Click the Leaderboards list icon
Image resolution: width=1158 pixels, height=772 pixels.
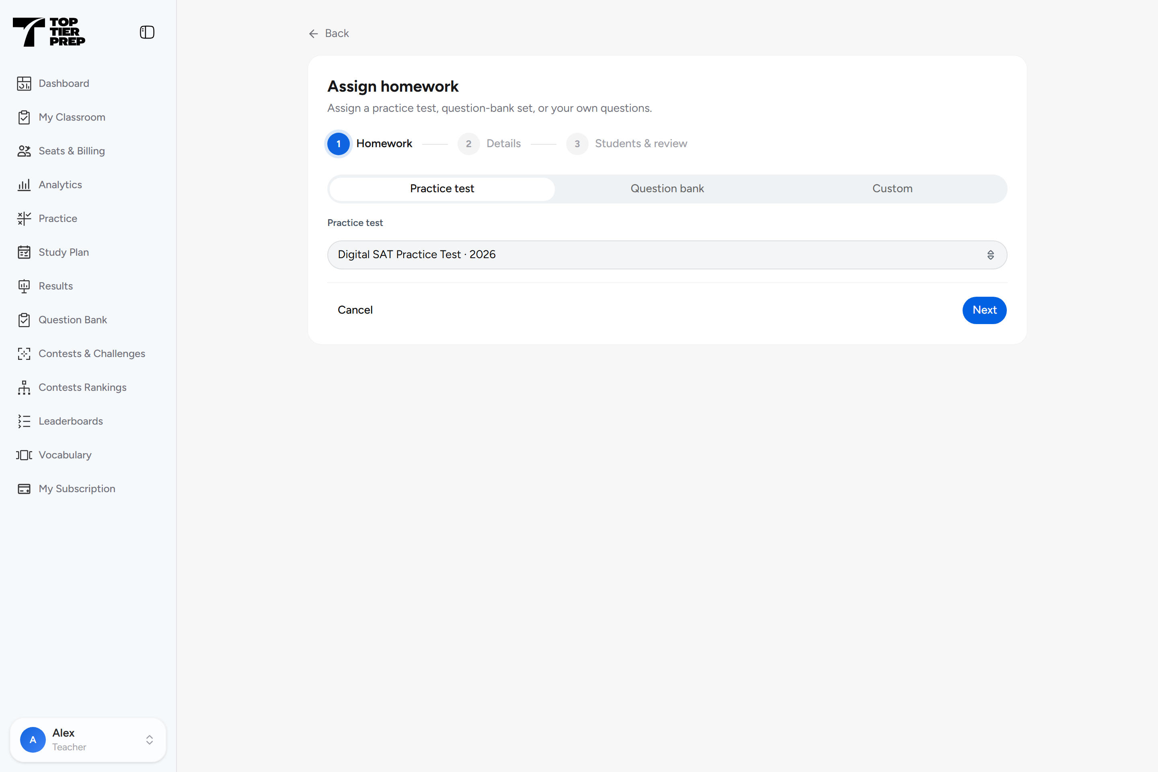[x=24, y=421]
